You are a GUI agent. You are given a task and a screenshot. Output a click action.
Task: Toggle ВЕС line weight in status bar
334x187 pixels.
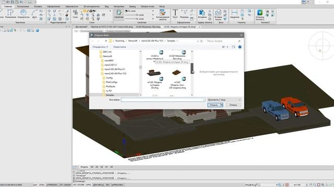tap(108, 185)
